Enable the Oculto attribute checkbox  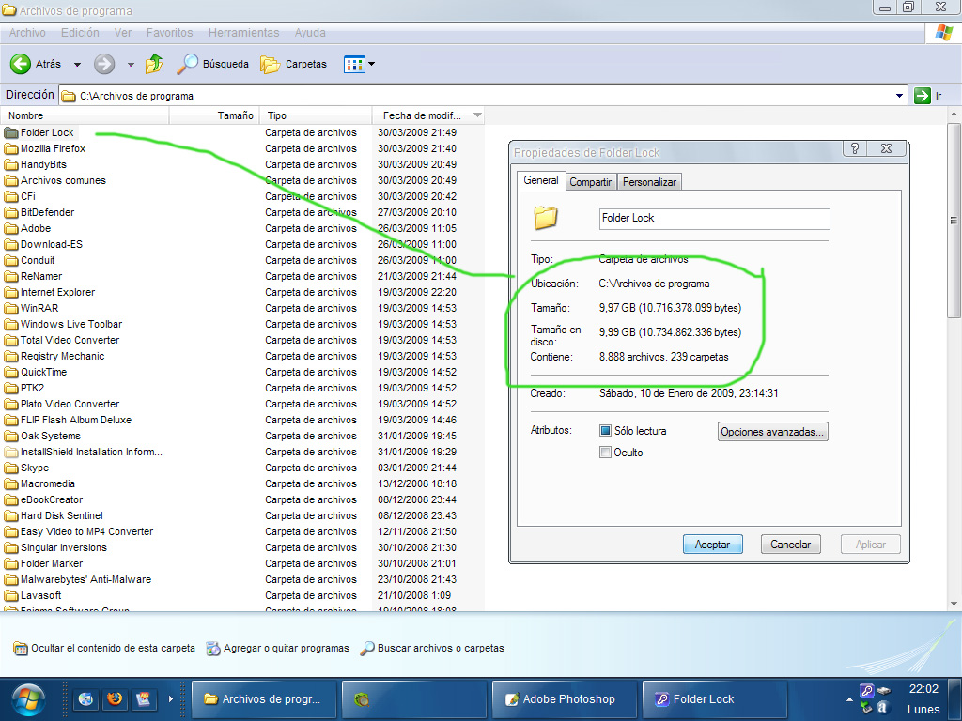(x=606, y=453)
